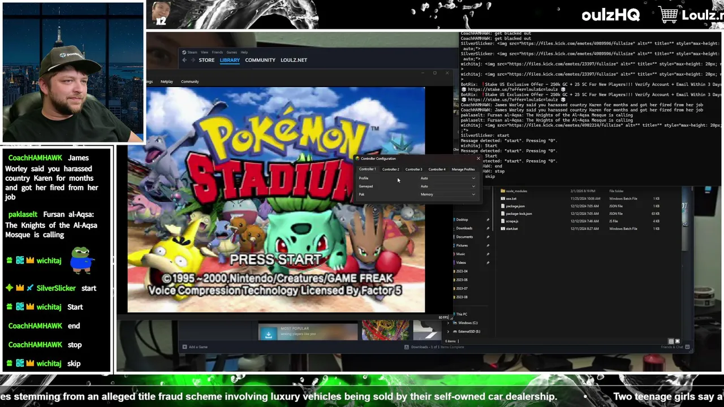This screenshot has height=407, width=724.
Task: Unpin Downloads using its pin icon
Action: coord(488,228)
